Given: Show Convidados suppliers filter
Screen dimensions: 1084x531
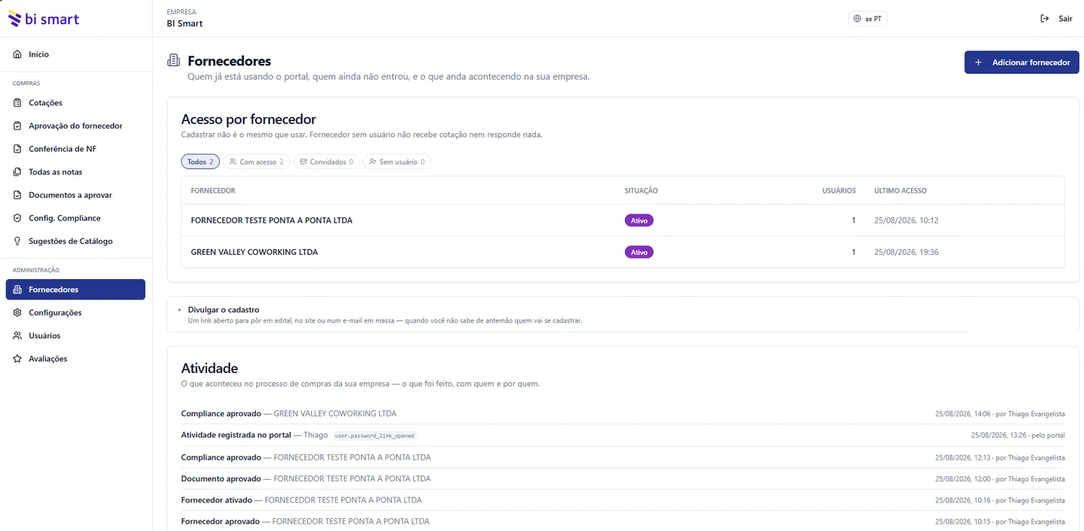Looking at the screenshot, I should coord(327,162).
